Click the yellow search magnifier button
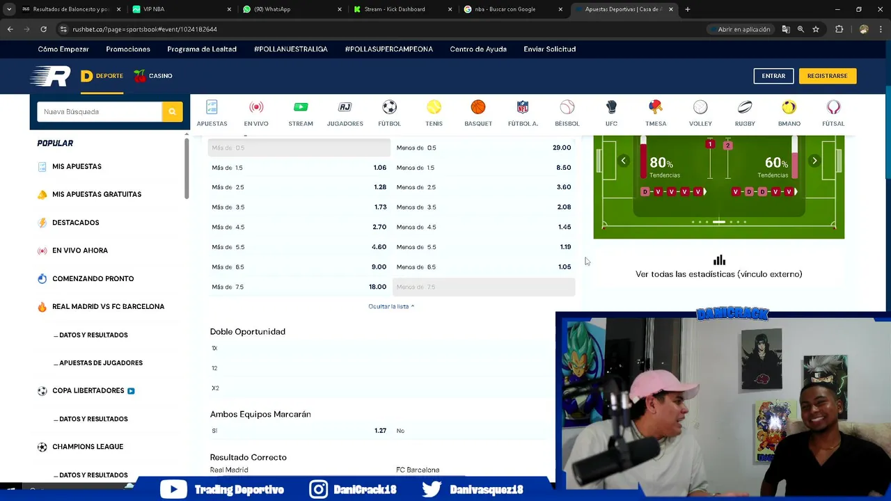The height and width of the screenshot is (501, 891). 172,111
